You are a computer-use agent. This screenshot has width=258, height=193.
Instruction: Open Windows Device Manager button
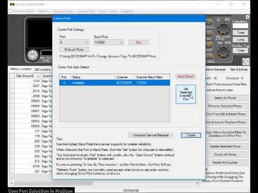click(x=150, y=135)
